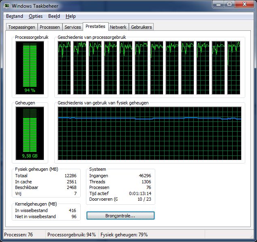The image size is (257, 242).
Task: Click the Systeem group heading
Action: coord(98,169)
